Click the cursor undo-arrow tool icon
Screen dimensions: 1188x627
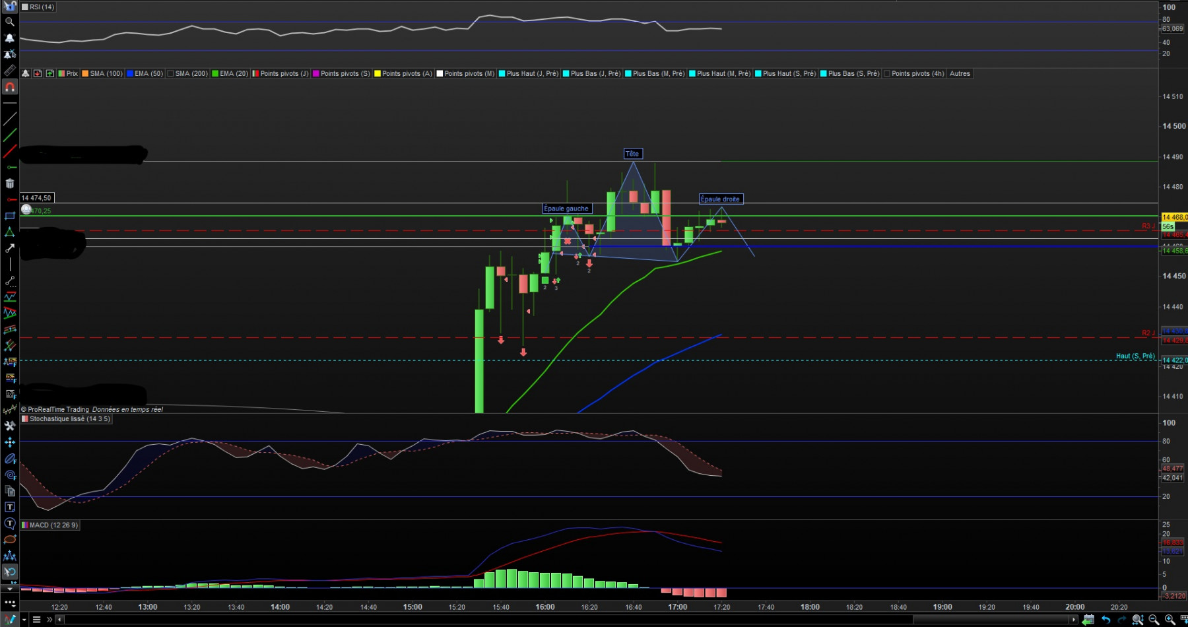click(x=10, y=572)
